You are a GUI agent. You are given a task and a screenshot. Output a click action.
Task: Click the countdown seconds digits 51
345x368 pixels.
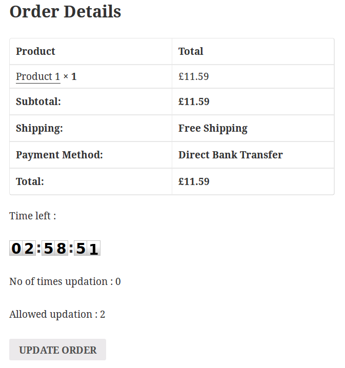87,248
